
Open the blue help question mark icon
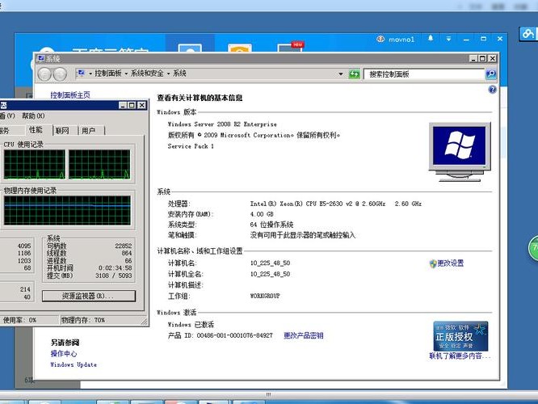tap(493, 90)
